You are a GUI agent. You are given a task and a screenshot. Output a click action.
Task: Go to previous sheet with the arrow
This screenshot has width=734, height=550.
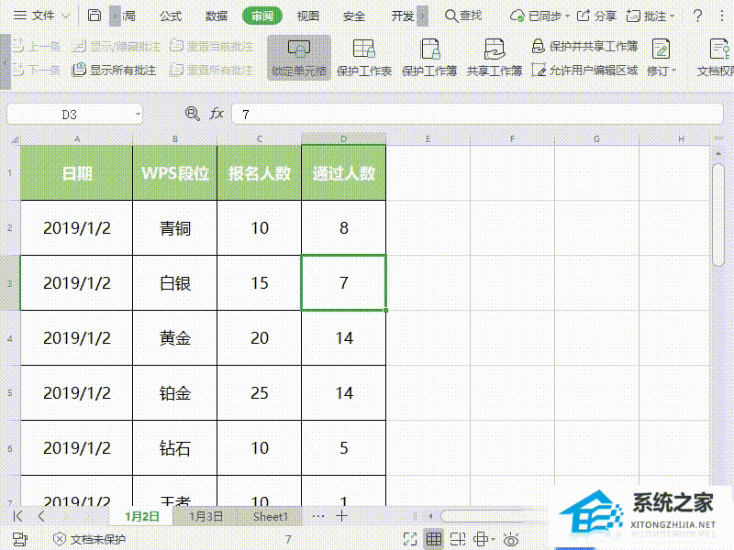(x=41, y=516)
